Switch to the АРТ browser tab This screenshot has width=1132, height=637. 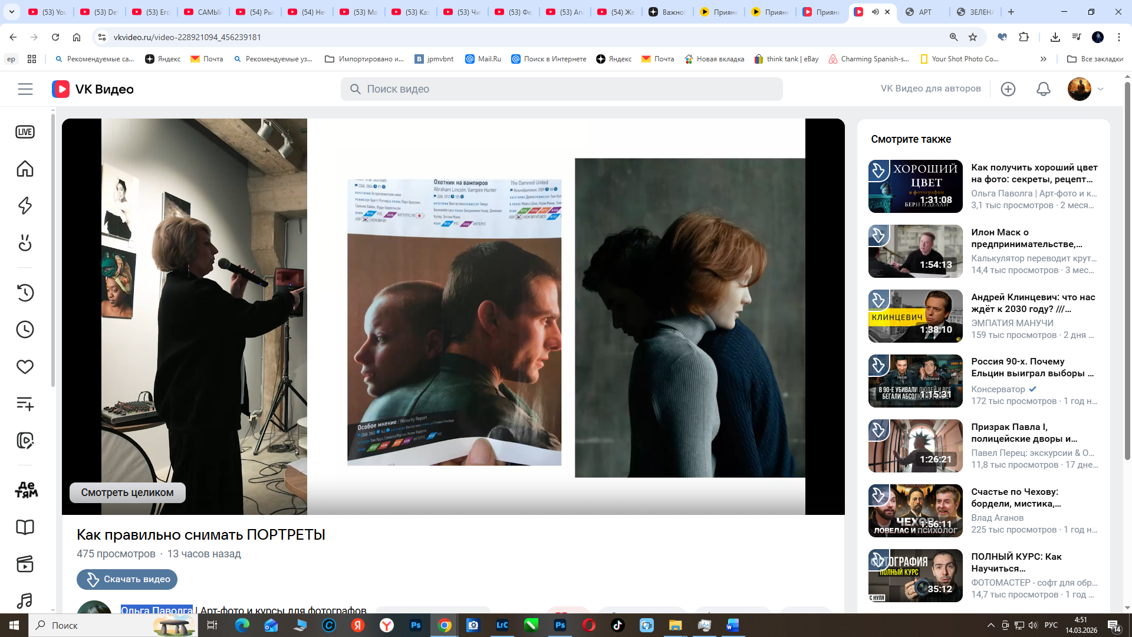pyautogui.click(x=923, y=12)
